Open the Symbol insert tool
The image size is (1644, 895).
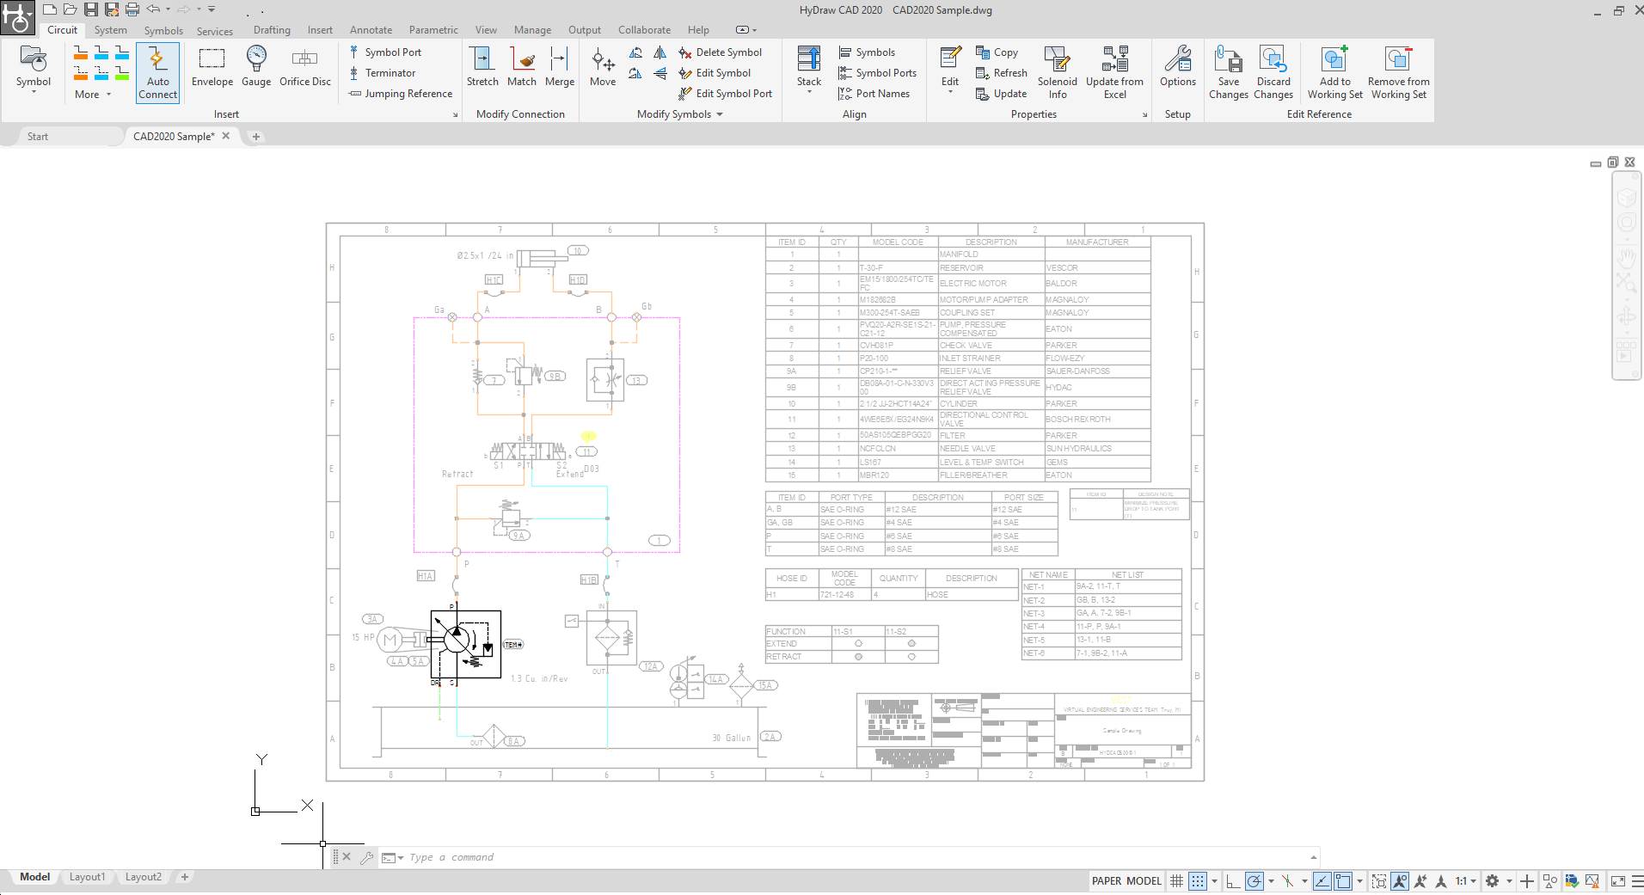34,69
